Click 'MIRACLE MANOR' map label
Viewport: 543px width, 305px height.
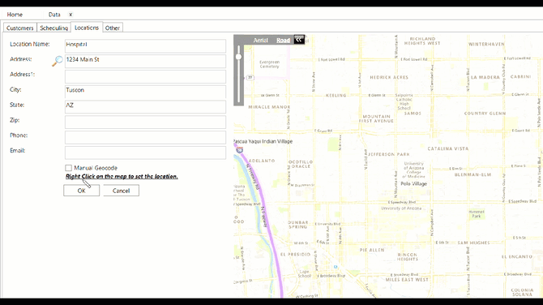269,107
